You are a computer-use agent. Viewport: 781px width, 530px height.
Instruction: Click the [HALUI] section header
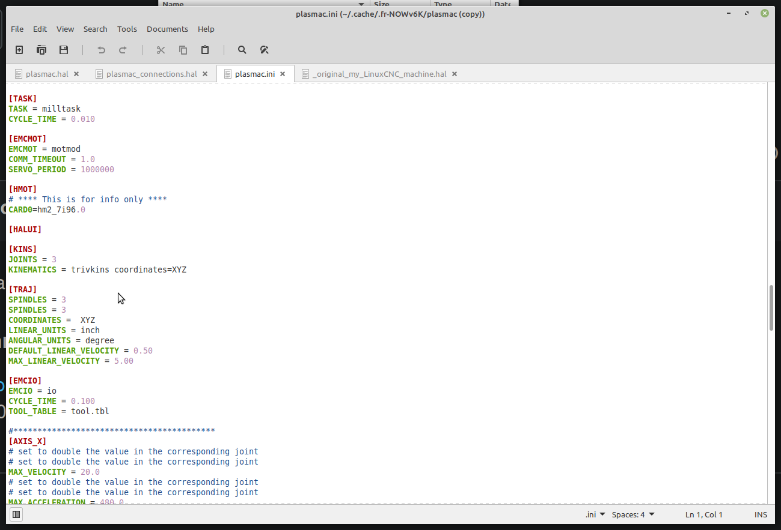25,229
